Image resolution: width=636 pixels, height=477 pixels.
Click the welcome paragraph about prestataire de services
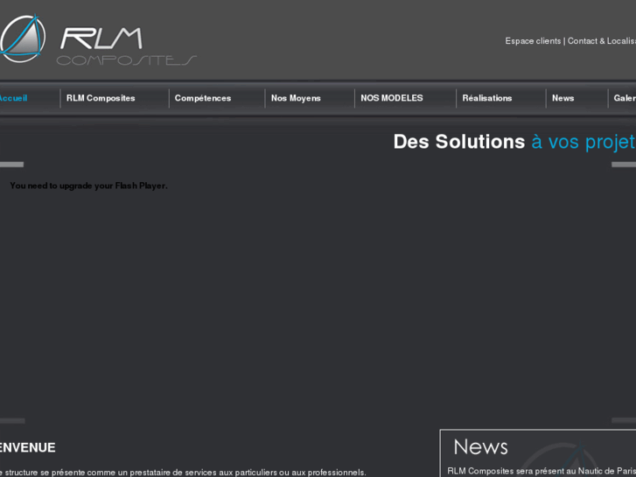tap(183, 473)
